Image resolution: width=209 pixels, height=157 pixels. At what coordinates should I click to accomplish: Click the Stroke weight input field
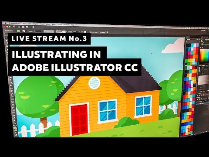(x=38, y=31)
